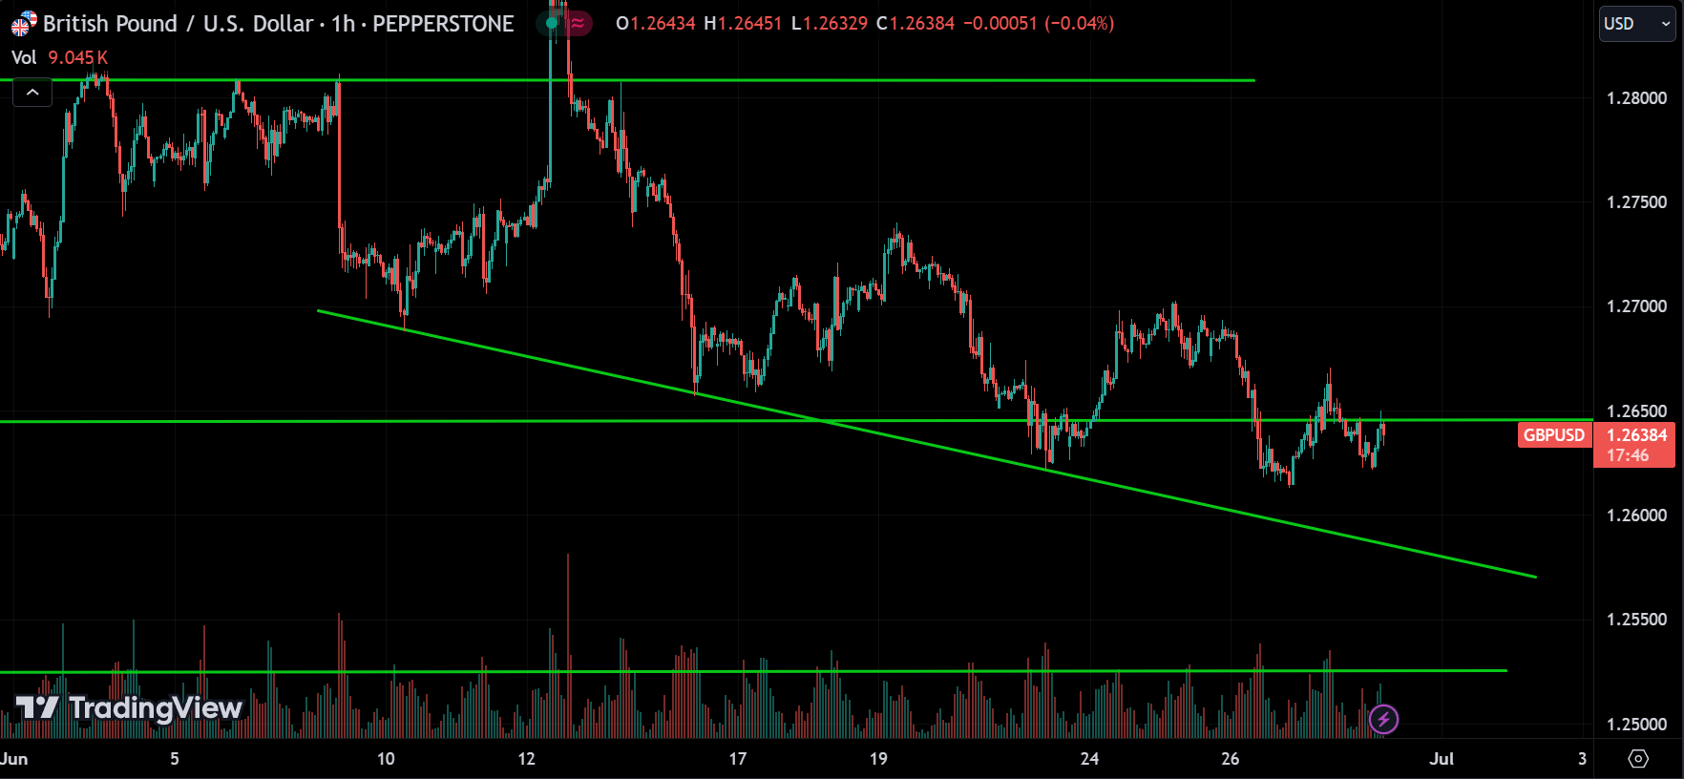The height and width of the screenshot is (779, 1684).
Task: Click the GBP/USD flag pair icon
Action: pyautogui.click(x=23, y=23)
